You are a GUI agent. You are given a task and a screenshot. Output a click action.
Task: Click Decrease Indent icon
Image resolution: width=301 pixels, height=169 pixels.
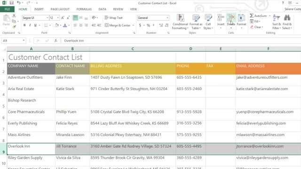pos(94,25)
